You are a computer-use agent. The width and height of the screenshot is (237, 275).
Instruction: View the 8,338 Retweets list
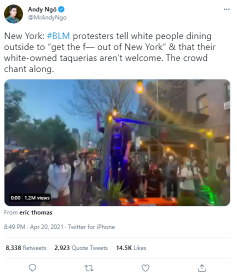tap(26, 248)
